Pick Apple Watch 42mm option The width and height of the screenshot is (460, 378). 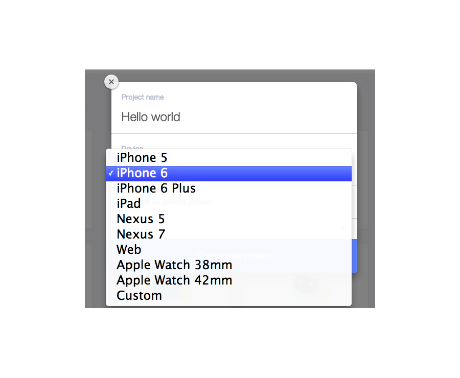click(x=228, y=280)
